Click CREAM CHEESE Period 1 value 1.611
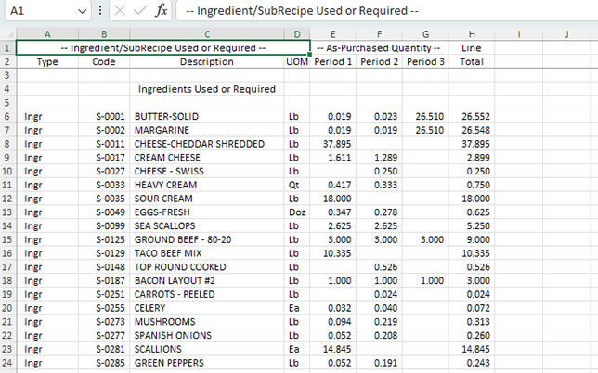Viewport: 598px width, 373px height. pyautogui.click(x=333, y=158)
